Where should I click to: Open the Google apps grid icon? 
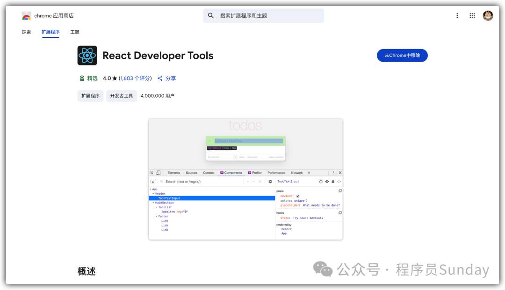[x=472, y=16]
